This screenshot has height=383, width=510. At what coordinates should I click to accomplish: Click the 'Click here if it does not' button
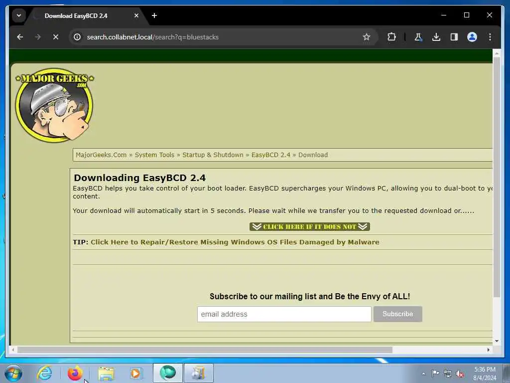[310, 227]
